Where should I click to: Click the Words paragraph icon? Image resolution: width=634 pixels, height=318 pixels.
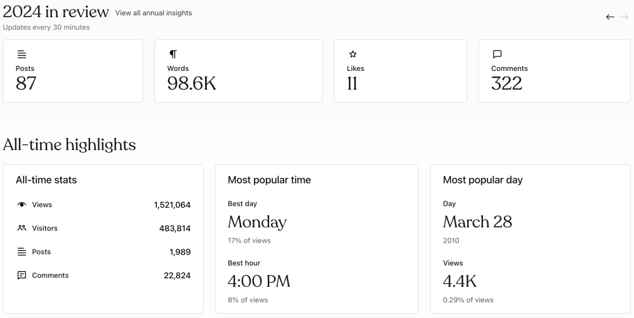click(x=173, y=54)
